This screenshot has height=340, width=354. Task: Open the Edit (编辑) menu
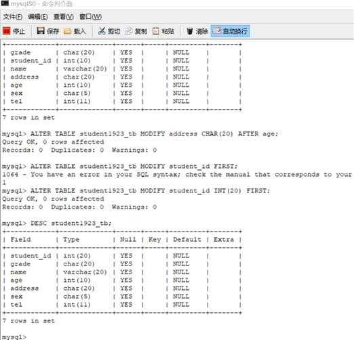point(38,16)
